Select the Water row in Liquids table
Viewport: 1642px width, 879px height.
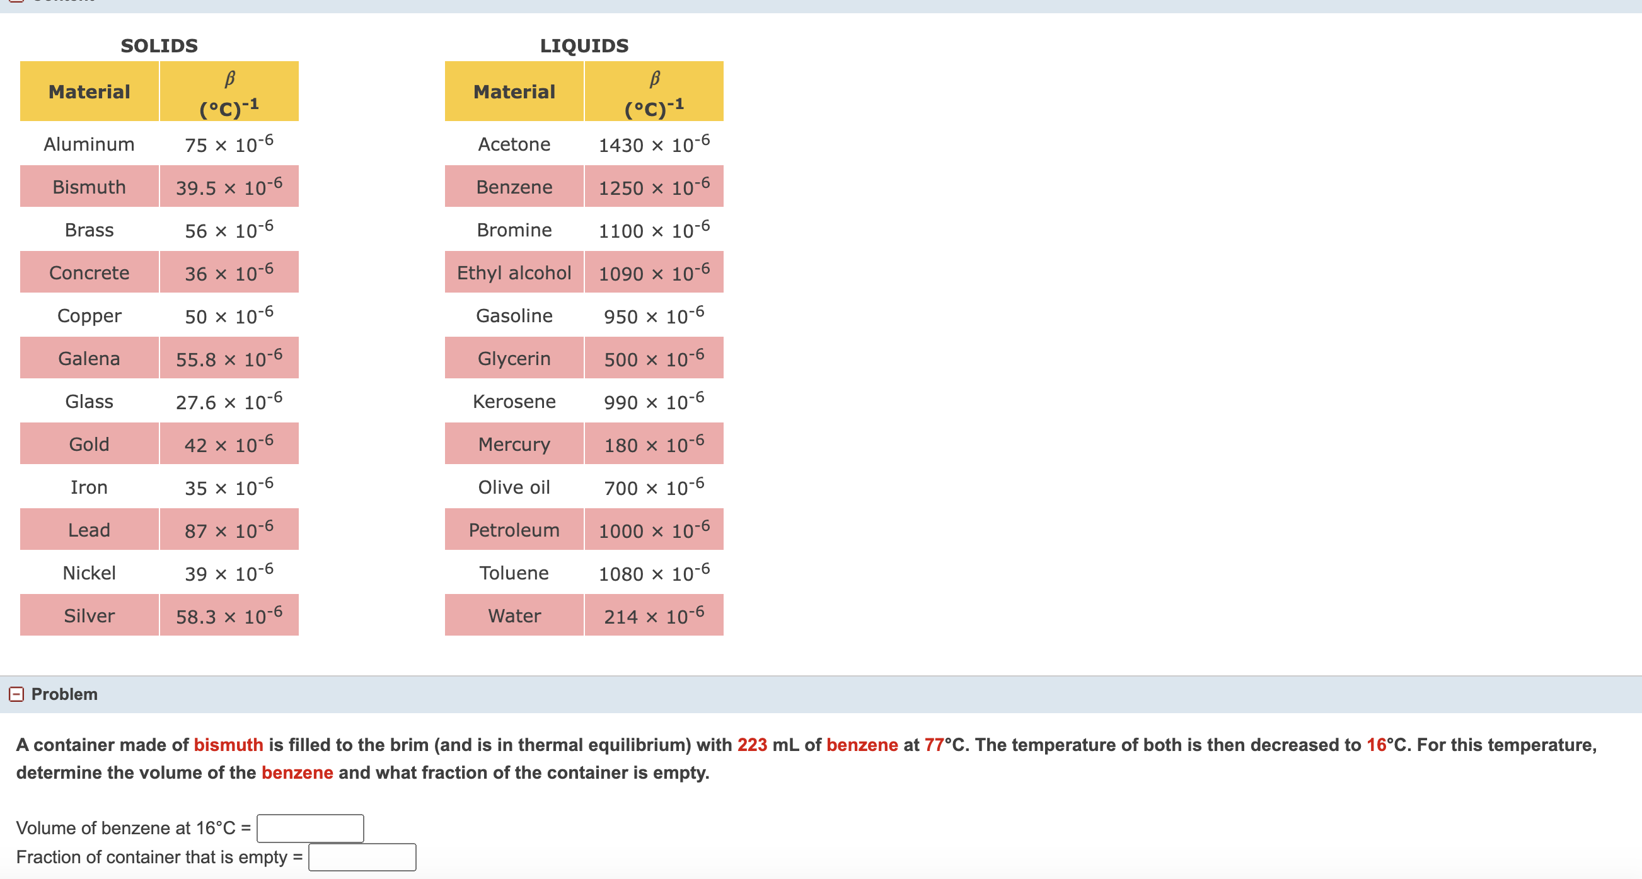pyautogui.click(x=514, y=615)
